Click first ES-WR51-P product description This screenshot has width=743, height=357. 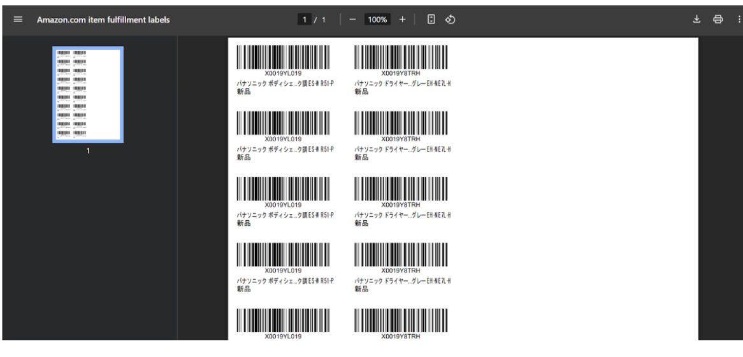285,83
